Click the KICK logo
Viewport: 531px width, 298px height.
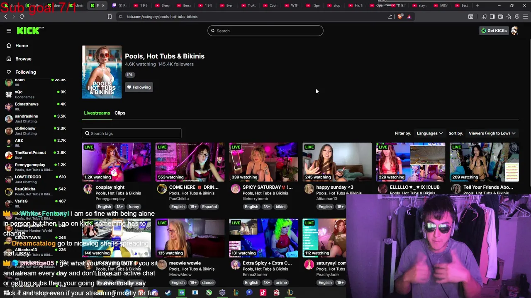pyautogui.click(x=30, y=31)
